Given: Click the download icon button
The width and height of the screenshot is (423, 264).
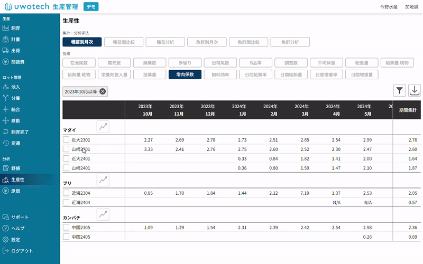Looking at the screenshot, I should [414, 90].
